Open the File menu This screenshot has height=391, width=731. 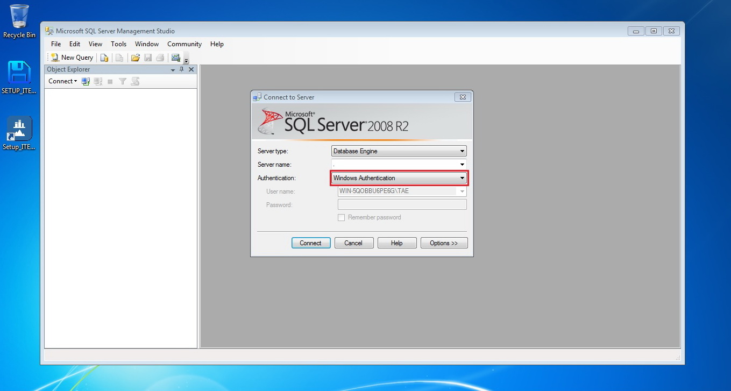pos(56,44)
